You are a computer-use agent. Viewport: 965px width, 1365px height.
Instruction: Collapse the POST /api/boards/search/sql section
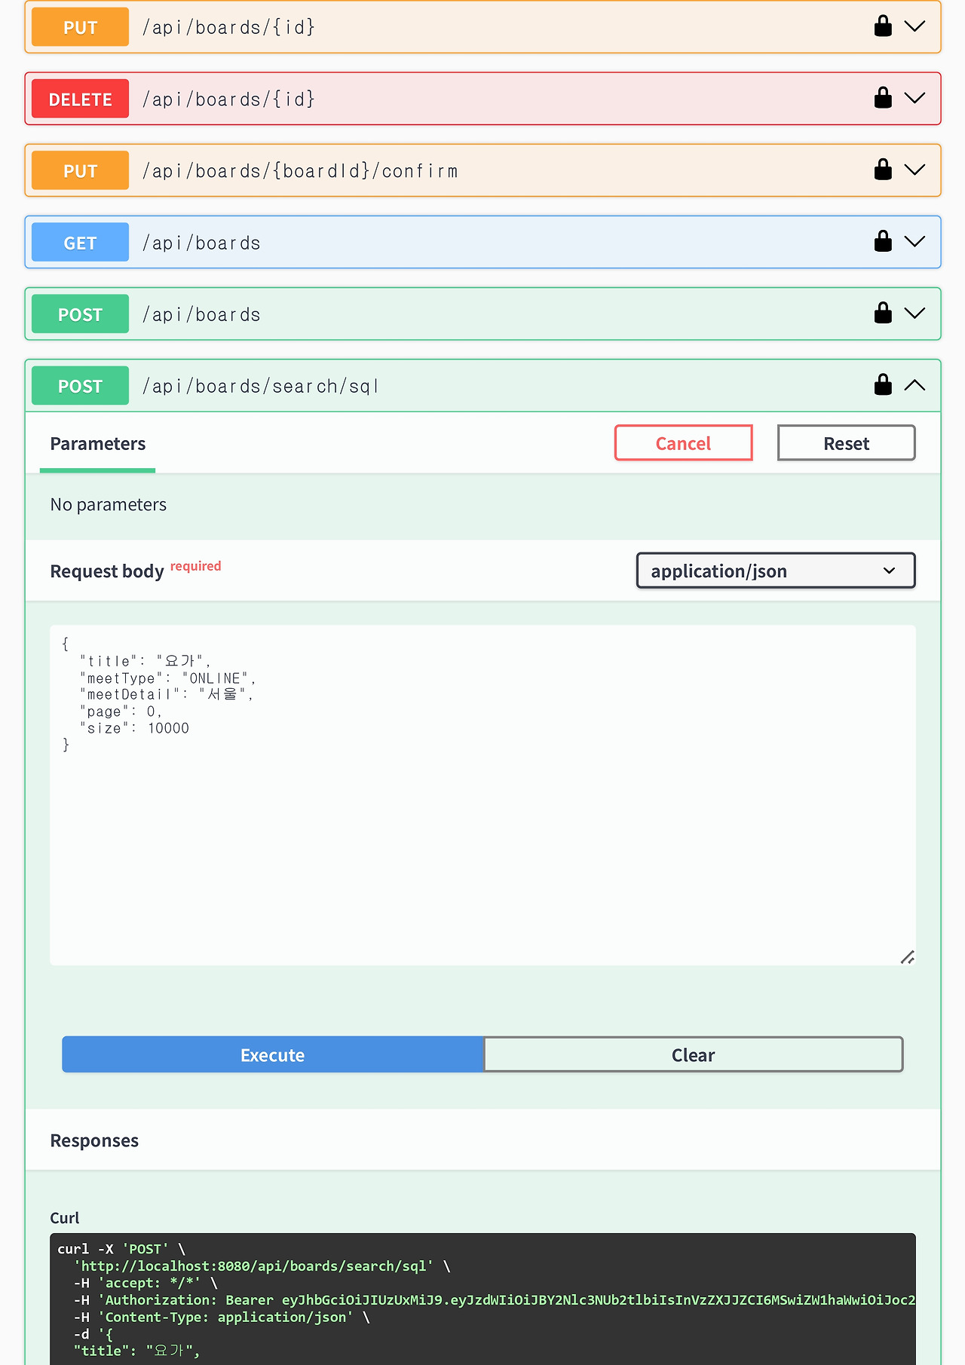914,385
